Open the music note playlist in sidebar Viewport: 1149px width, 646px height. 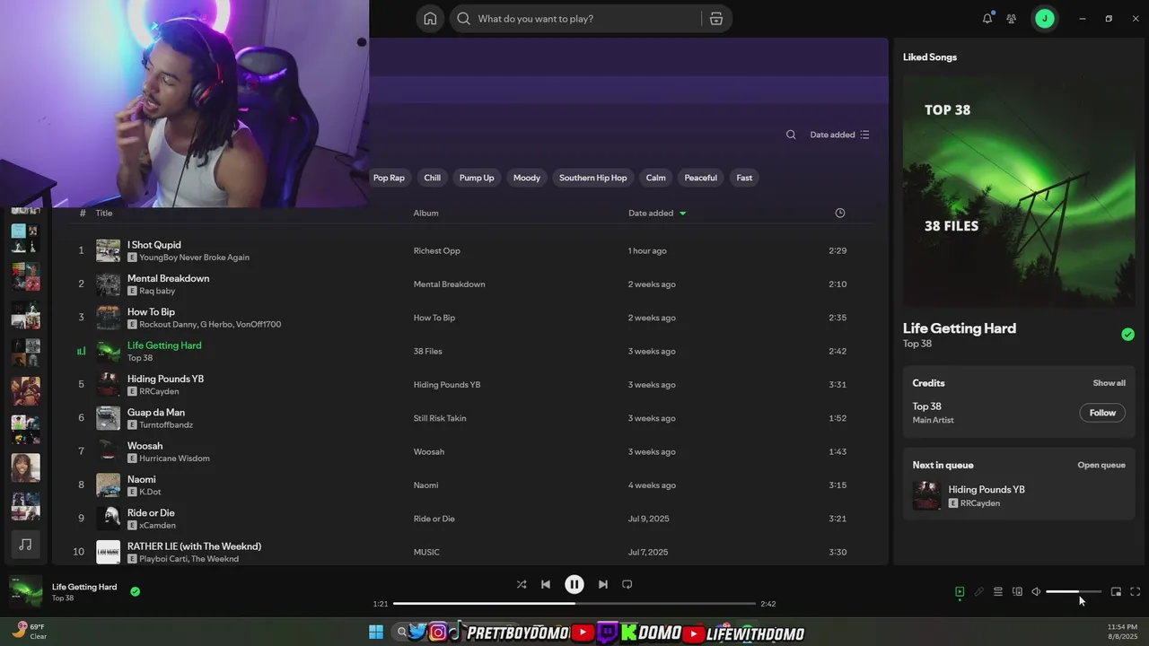[x=25, y=545]
